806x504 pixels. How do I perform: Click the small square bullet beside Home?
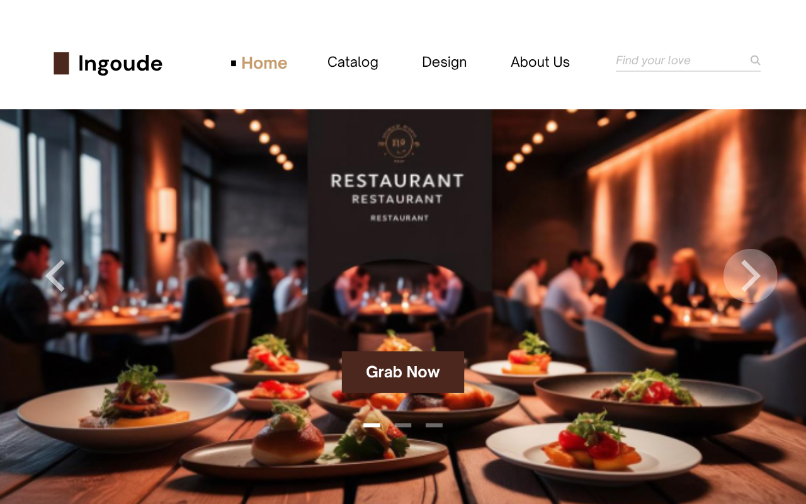click(x=234, y=63)
